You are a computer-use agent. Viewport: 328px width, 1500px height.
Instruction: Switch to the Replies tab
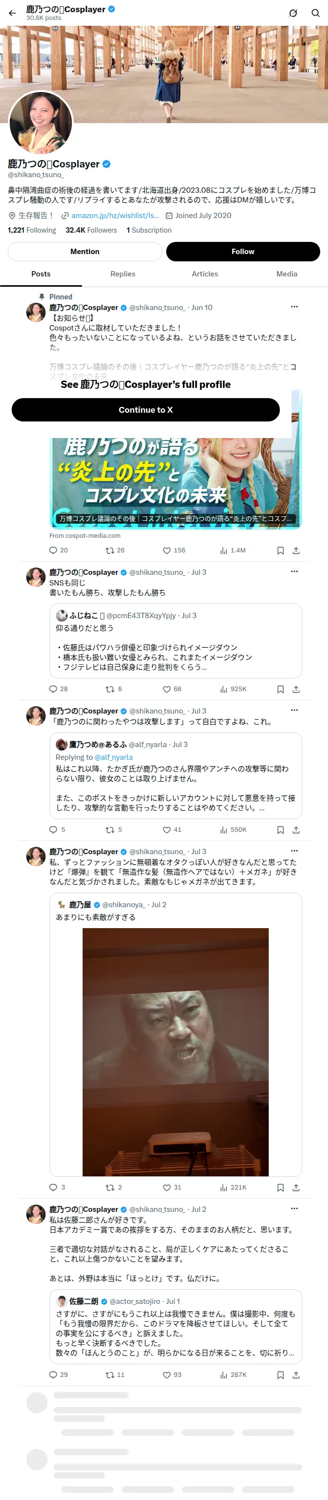pyautogui.click(x=123, y=274)
